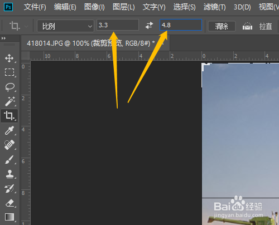Select the Crop tool in toolbar
This screenshot has height=225, width=279.
pyautogui.click(x=9, y=116)
